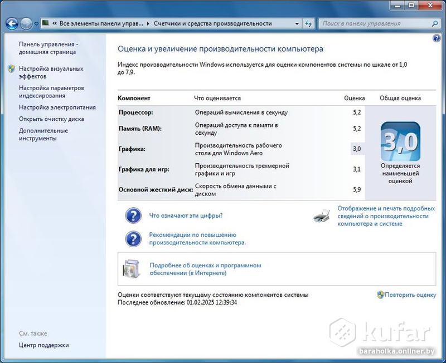Viewport: 446px width, 363px height.
Task: Click the 'Что оценивается' column header
Action: (x=217, y=99)
